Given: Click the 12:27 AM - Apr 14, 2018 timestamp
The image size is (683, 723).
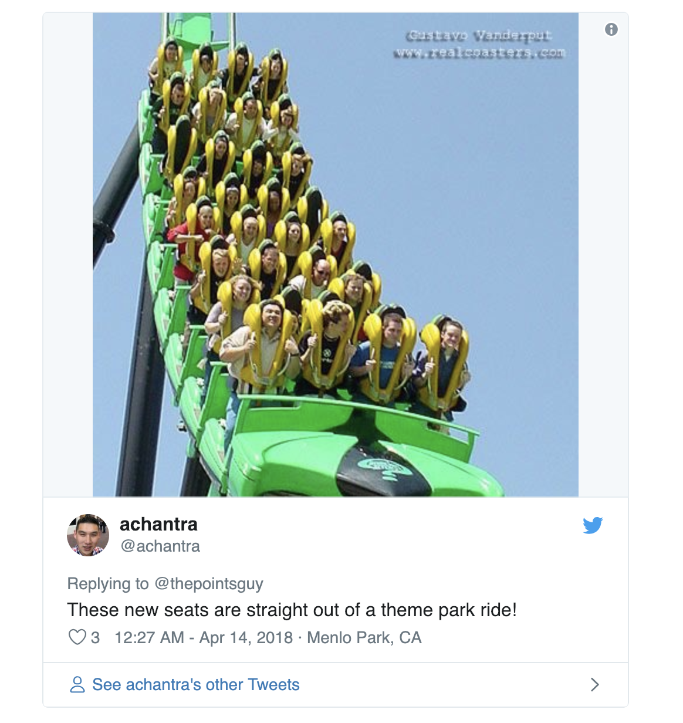Looking at the screenshot, I should [x=204, y=638].
